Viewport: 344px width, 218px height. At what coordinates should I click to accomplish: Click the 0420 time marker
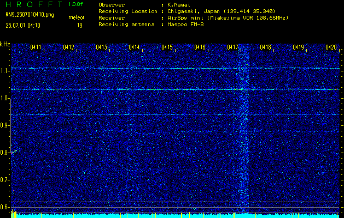331,47
